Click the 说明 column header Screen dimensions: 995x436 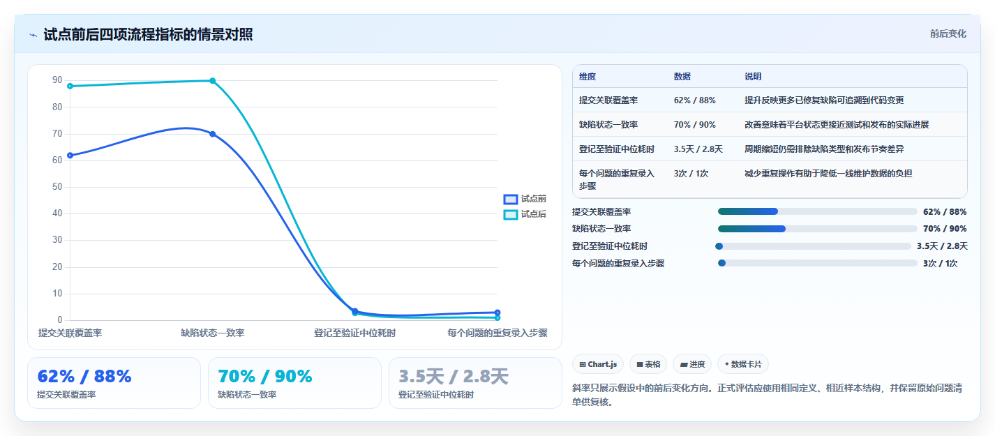(x=754, y=77)
